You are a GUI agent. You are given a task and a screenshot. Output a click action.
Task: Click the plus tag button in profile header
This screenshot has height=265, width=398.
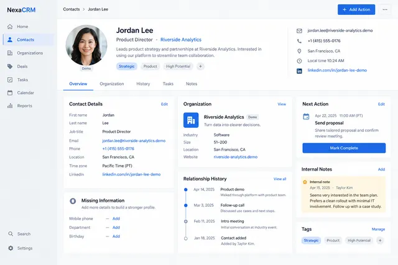click(x=200, y=66)
